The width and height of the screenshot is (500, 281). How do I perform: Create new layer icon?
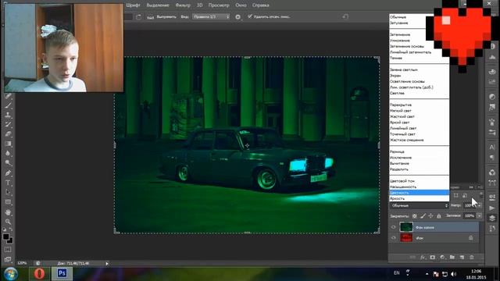(462, 257)
